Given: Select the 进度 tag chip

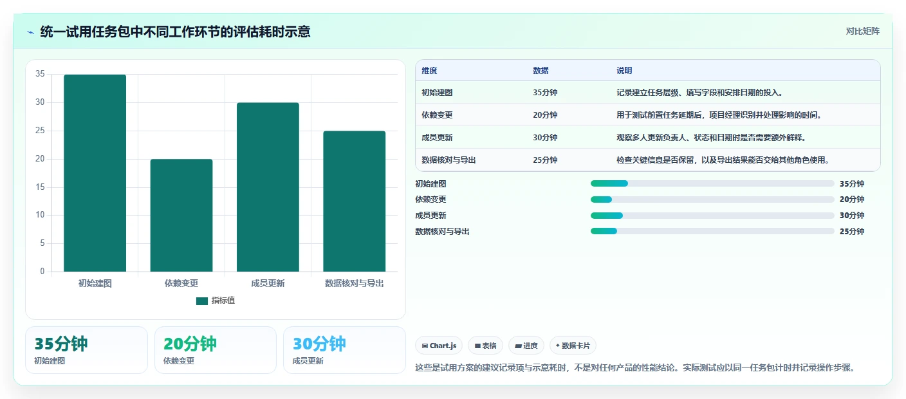Looking at the screenshot, I should [x=526, y=346].
